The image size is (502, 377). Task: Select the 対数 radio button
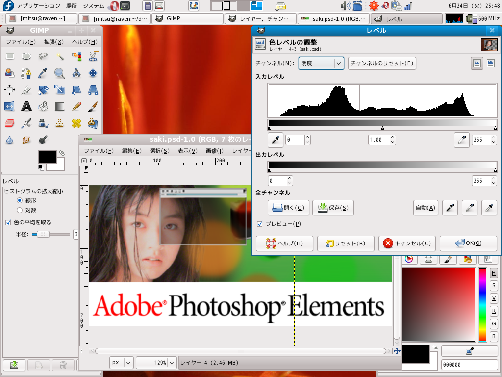tap(20, 210)
